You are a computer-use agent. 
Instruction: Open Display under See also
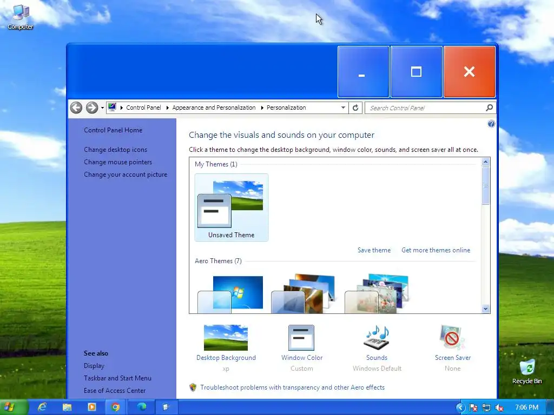tap(94, 366)
